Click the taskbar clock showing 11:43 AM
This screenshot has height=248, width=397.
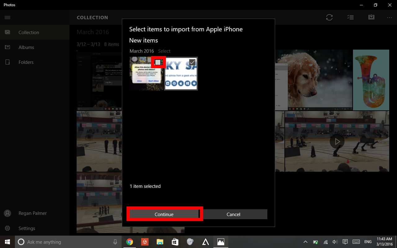click(x=385, y=242)
